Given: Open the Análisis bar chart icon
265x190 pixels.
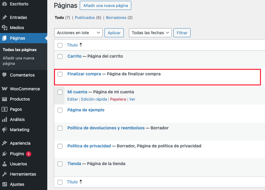Looking at the screenshot, I should pos(5,119).
